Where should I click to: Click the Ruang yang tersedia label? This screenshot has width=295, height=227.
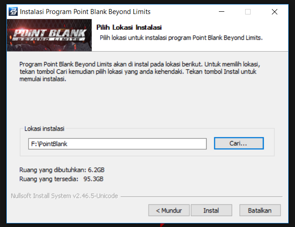[49, 179]
